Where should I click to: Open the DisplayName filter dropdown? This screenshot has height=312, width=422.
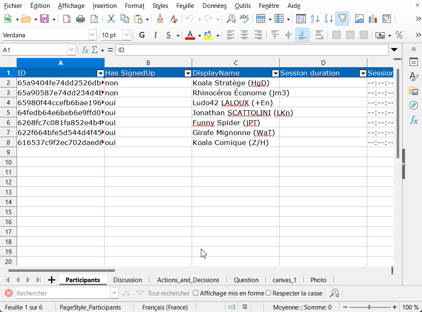(x=276, y=73)
